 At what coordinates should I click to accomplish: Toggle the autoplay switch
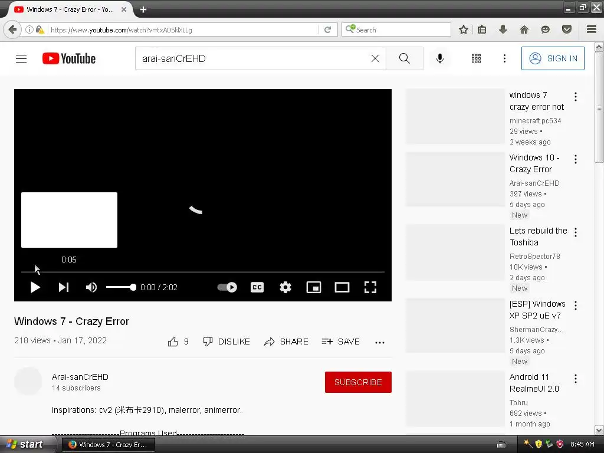[227, 287]
